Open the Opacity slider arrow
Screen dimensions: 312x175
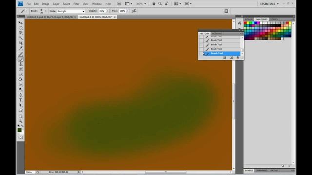(108, 11)
